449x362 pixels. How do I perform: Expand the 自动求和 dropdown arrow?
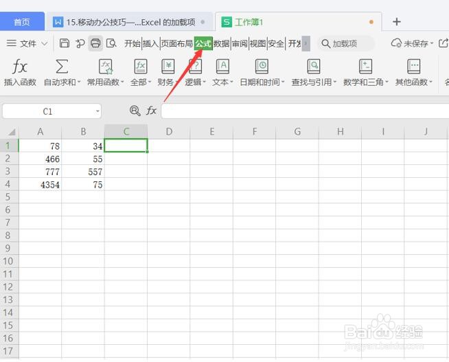coord(79,82)
